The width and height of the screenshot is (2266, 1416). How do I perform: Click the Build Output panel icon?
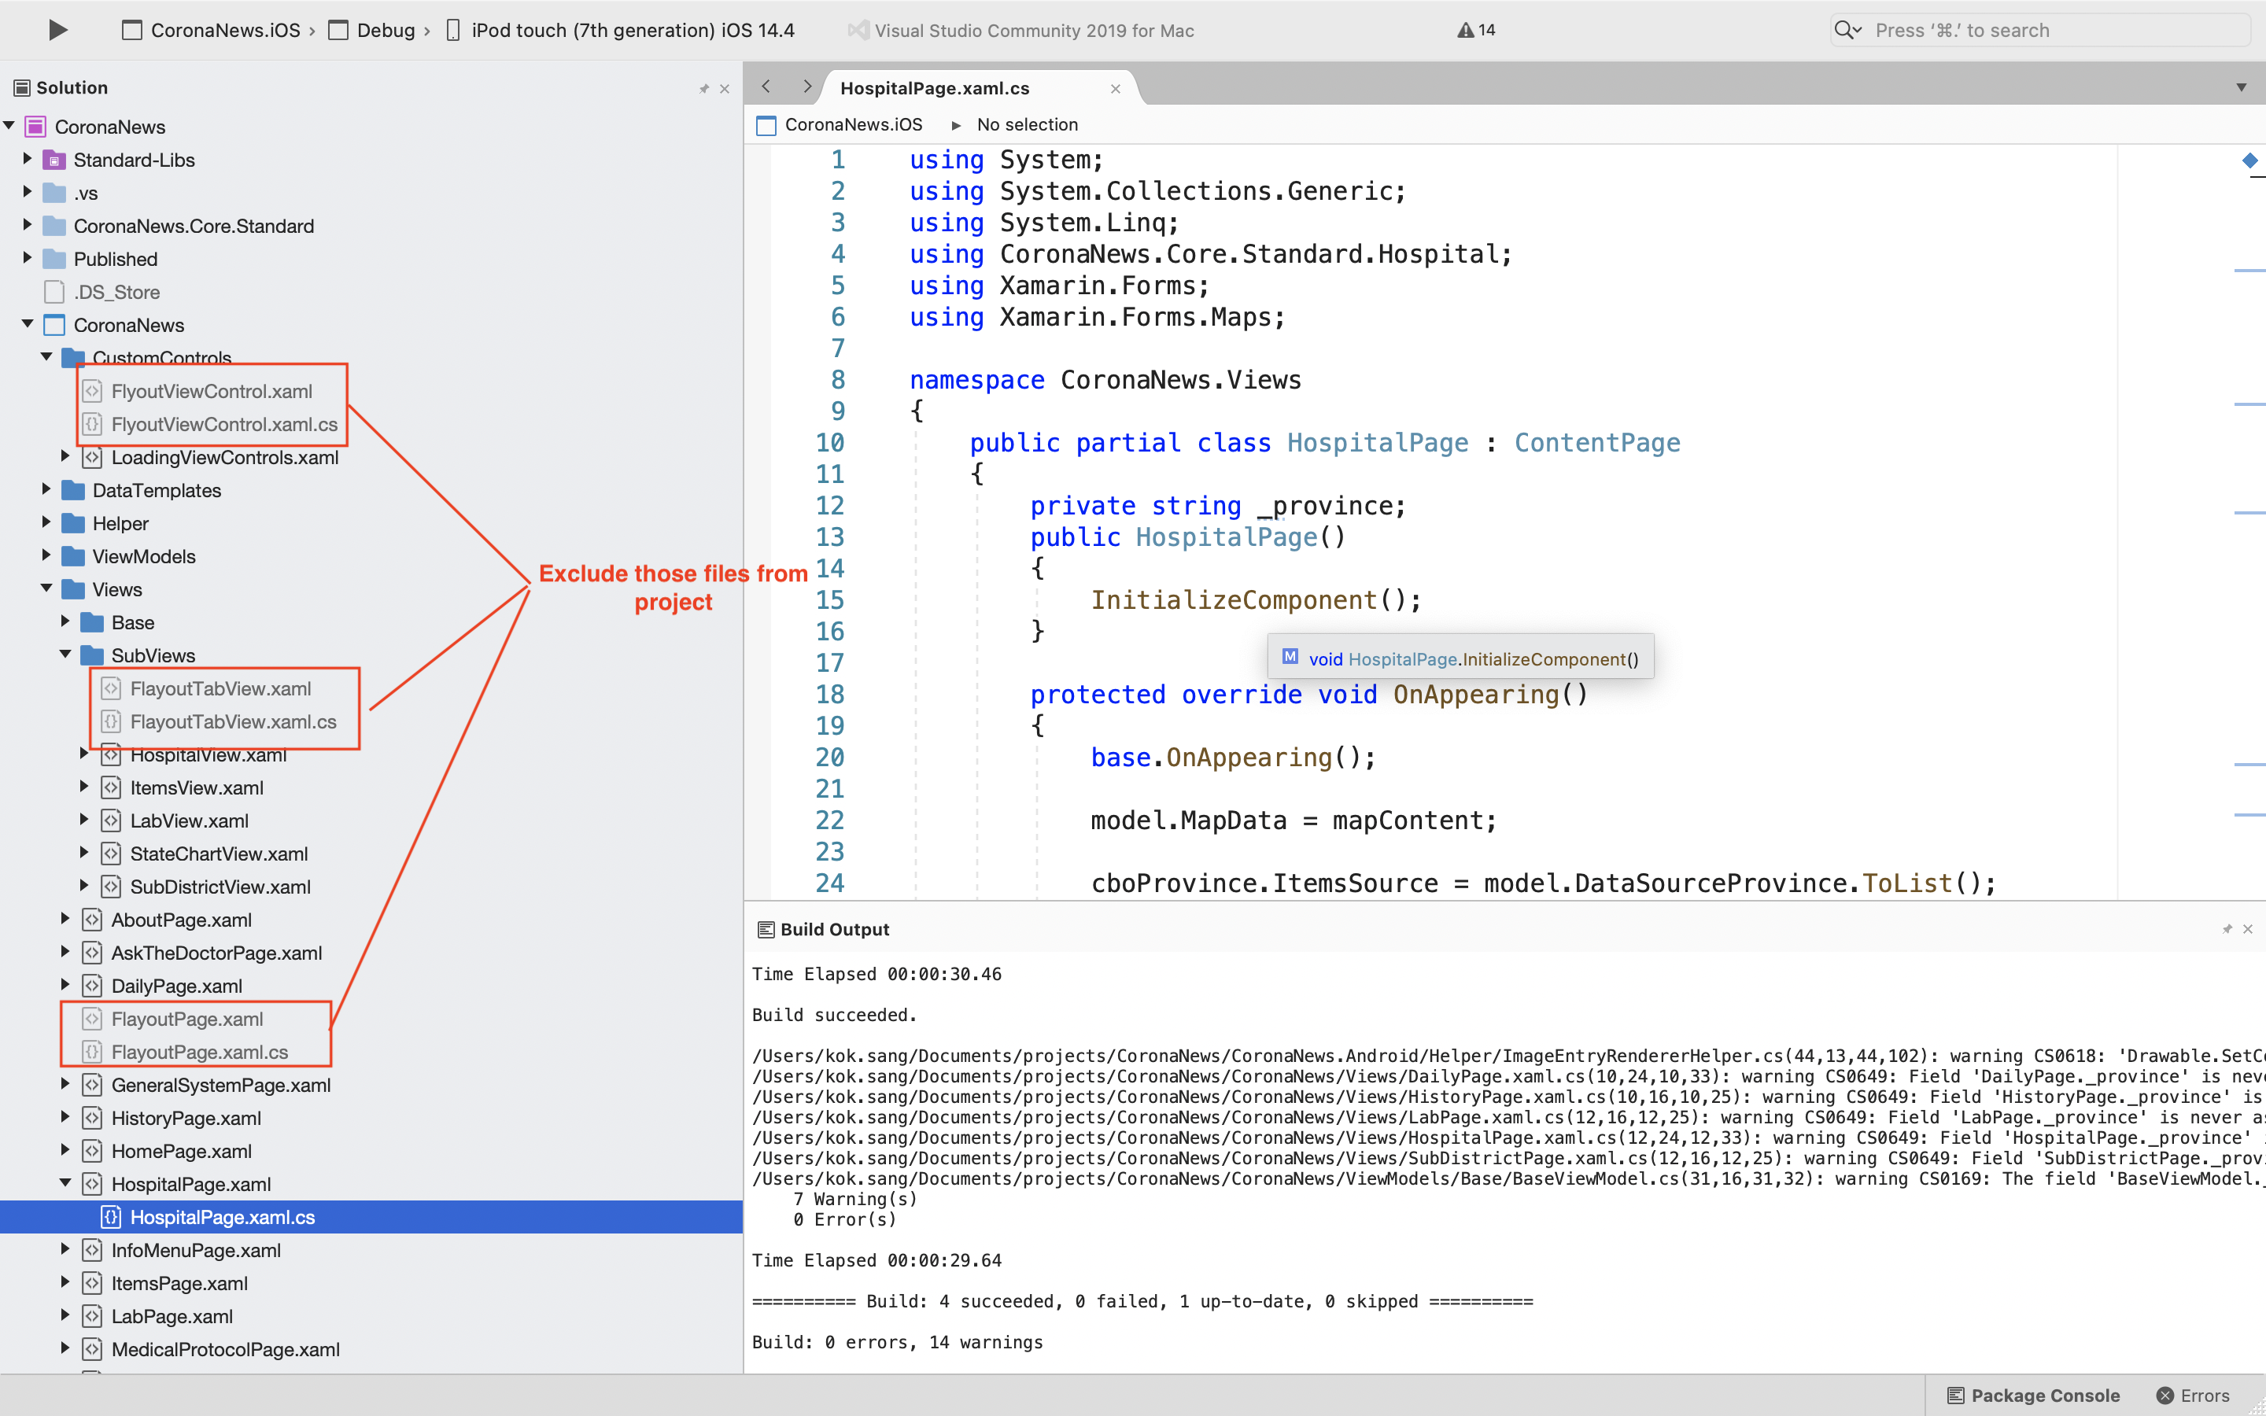click(x=765, y=928)
